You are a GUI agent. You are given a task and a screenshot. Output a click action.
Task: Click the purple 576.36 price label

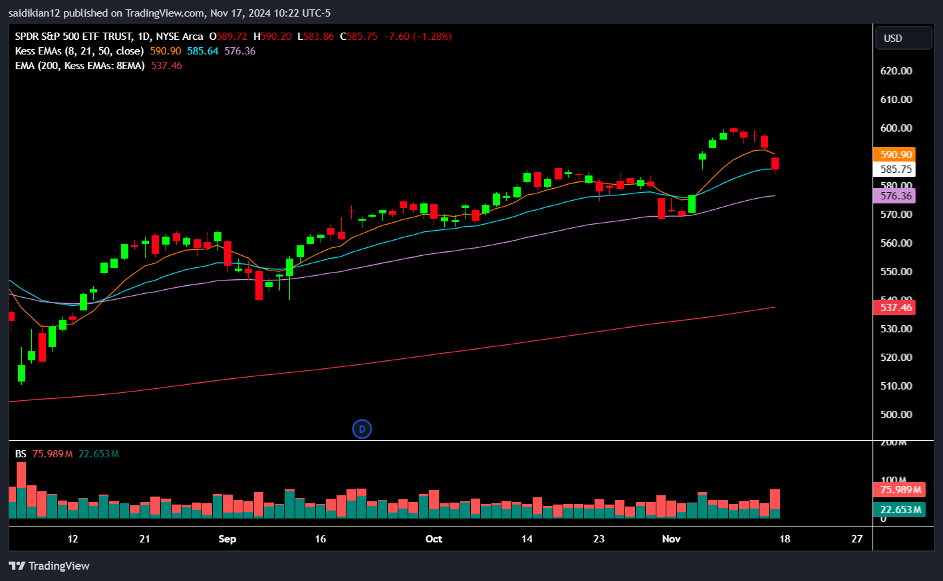click(x=895, y=195)
